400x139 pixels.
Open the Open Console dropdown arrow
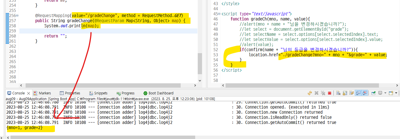pyautogui.click(x=396, y=93)
